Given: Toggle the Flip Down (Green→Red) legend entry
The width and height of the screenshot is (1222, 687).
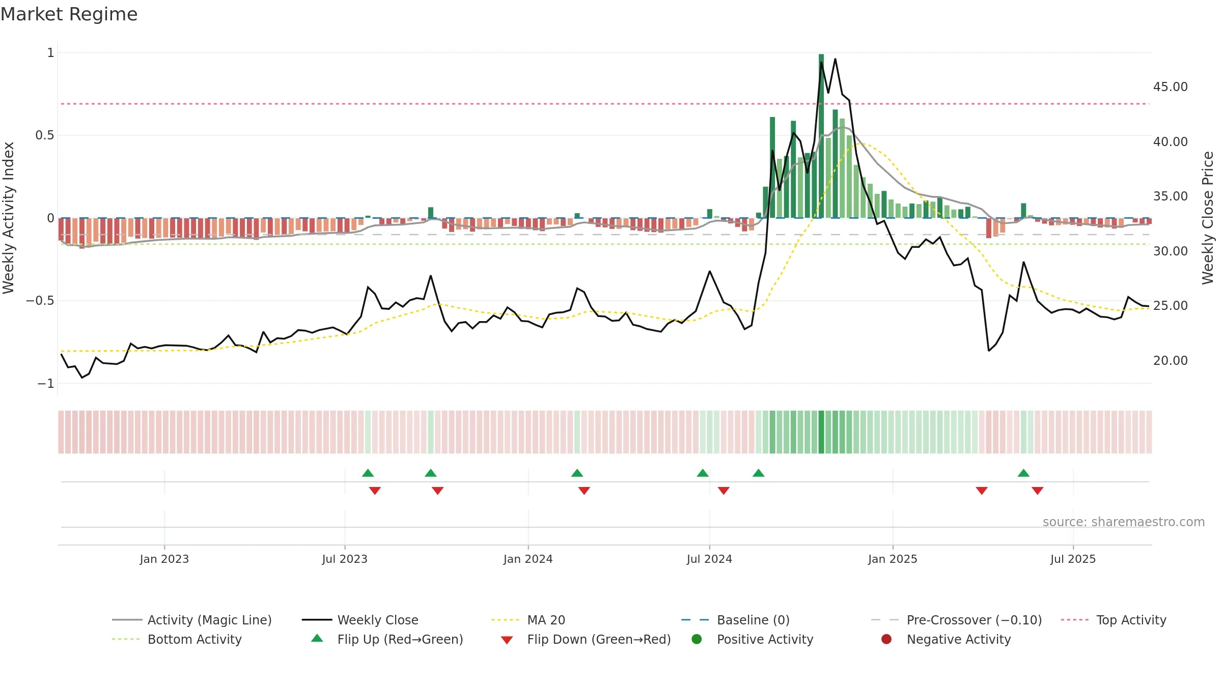Looking at the screenshot, I should click(x=586, y=639).
